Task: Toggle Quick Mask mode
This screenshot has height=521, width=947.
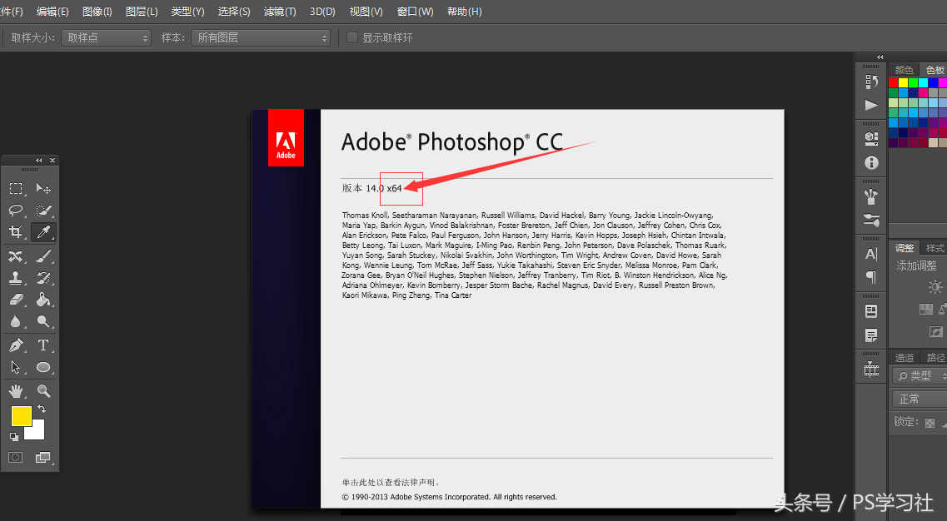Action: (x=16, y=458)
